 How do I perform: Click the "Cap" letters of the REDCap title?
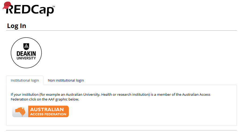point(43,10)
